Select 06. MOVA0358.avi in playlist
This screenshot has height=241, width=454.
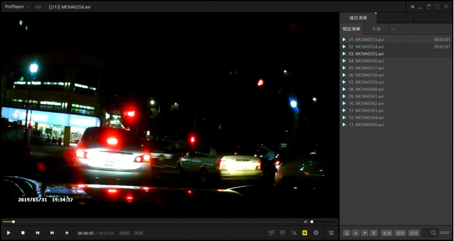(396, 75)
